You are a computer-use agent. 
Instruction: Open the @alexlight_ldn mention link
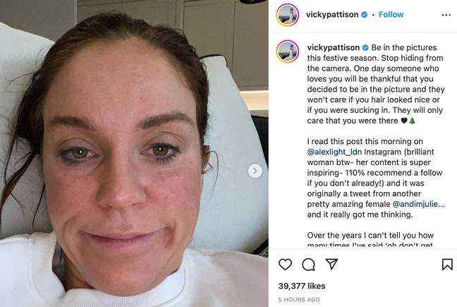(x=334, y=152)
